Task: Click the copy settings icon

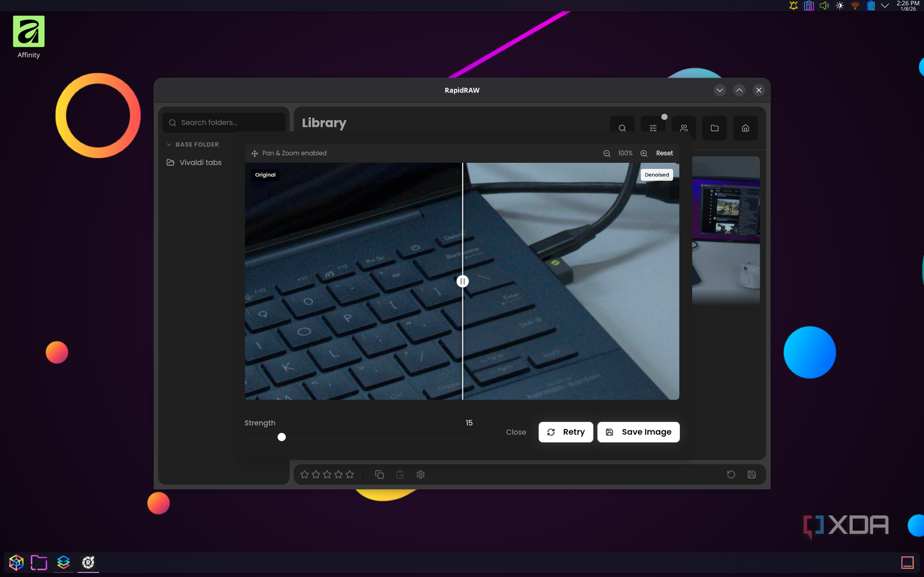Action: [x=379, y=475]
